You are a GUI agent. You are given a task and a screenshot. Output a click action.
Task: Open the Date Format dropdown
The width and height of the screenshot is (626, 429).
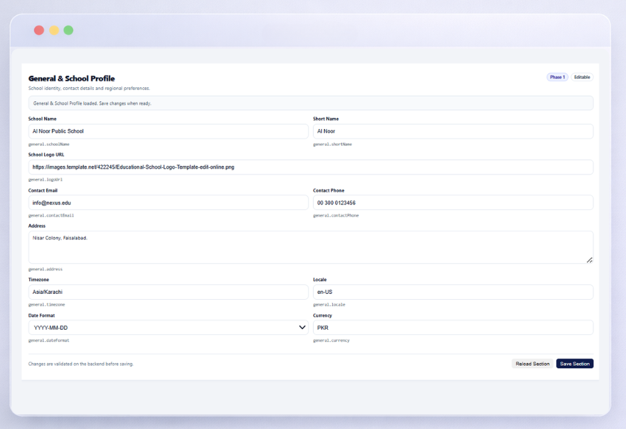(x=168, y=328)
